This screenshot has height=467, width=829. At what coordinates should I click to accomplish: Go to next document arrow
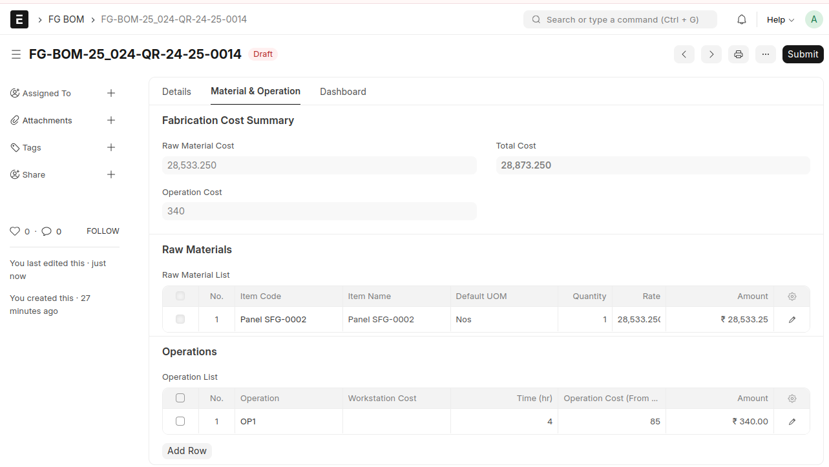click(x=711, y=54)
